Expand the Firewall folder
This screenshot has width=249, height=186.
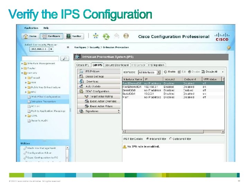tap(26, 78)
